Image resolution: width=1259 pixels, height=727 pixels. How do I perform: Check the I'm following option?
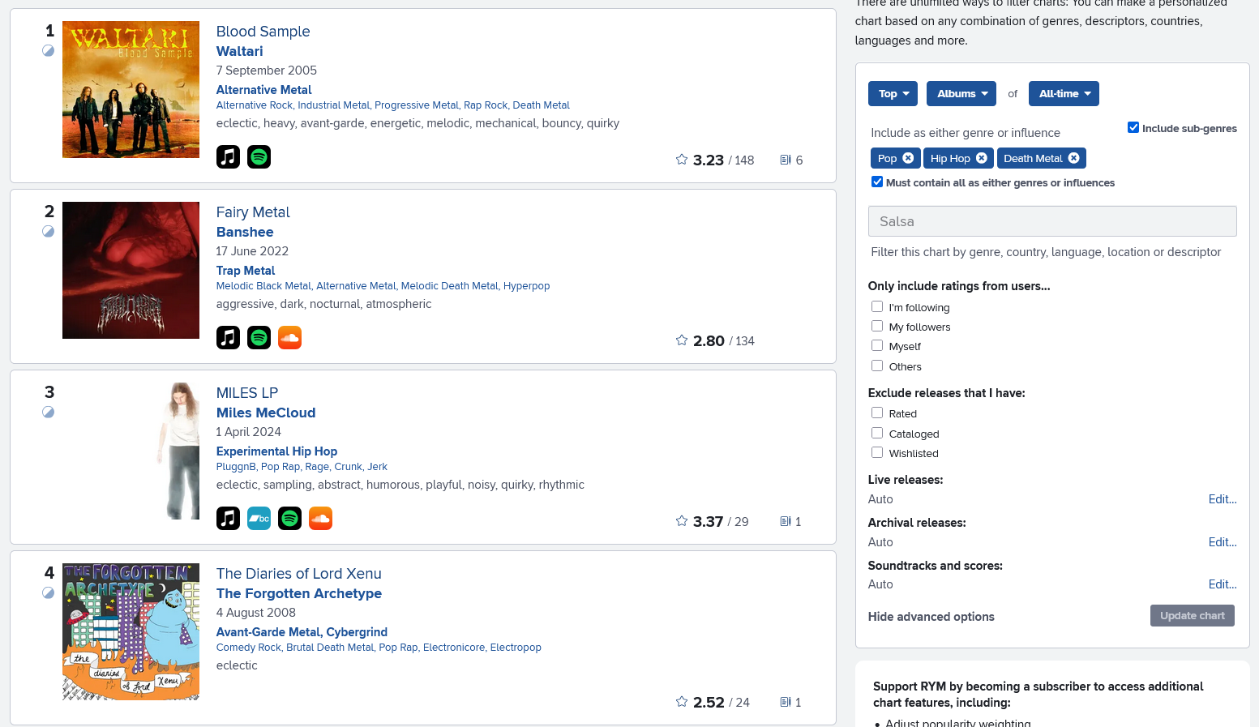click(877, 306)
